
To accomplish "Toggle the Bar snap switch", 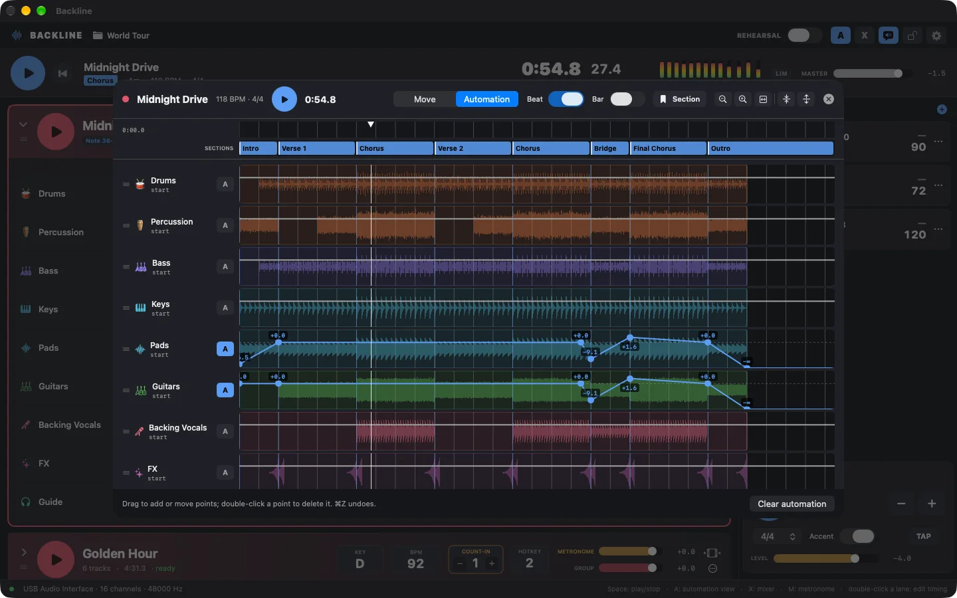I will coord(627,99).
